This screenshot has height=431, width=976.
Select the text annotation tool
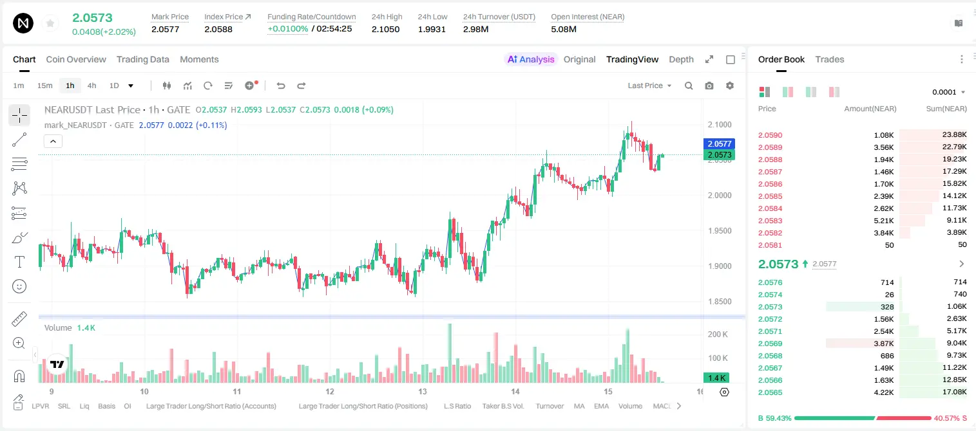[19, 262]
